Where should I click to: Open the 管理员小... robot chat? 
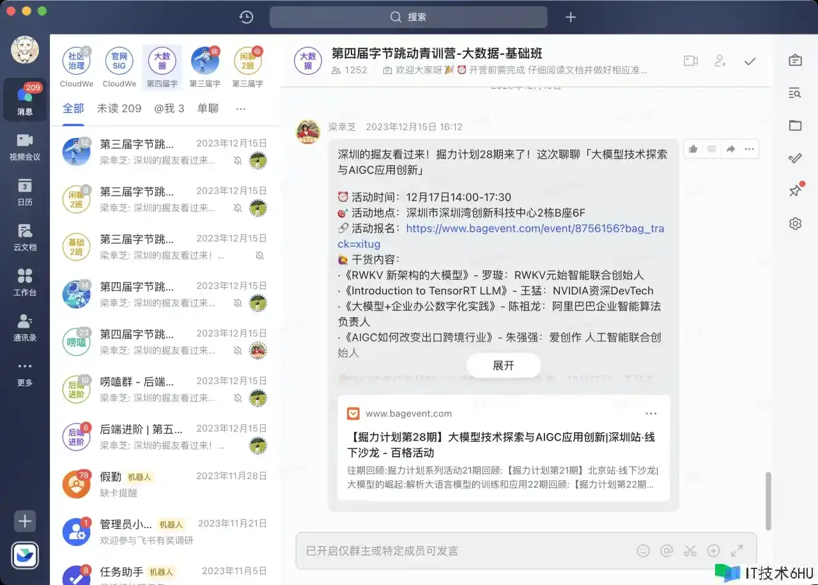(x=165, y=532)
